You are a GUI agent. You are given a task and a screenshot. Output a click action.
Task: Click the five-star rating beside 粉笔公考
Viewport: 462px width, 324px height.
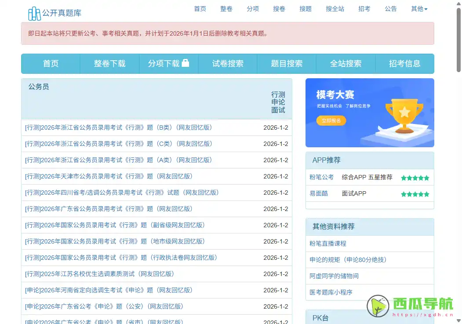click(x=415, y=178)
